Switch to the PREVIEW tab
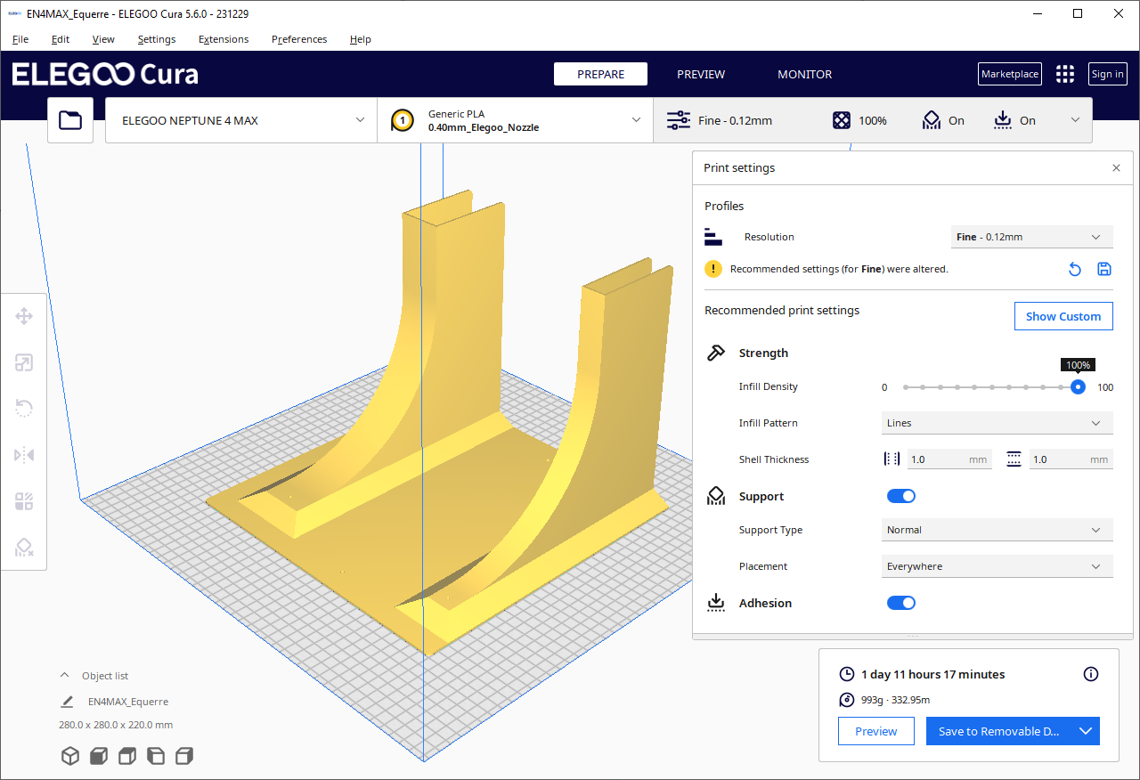 tap(700, 74)
